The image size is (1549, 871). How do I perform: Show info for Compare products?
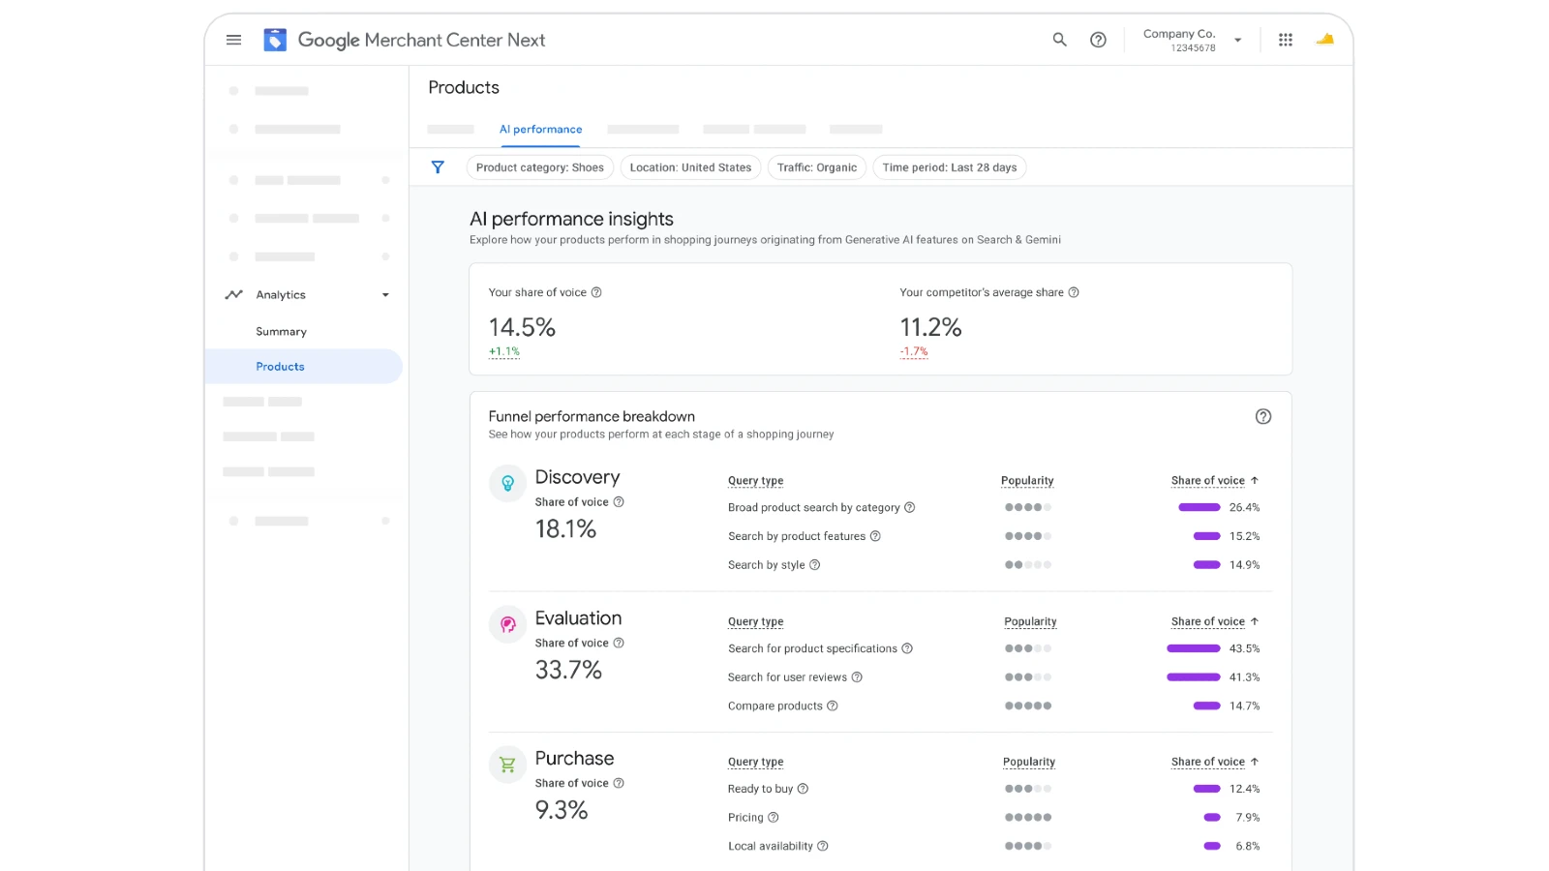(x=833, y=706)
